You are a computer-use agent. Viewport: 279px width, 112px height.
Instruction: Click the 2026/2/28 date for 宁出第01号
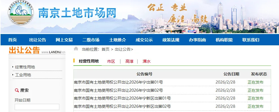click(x=225, y=82)
